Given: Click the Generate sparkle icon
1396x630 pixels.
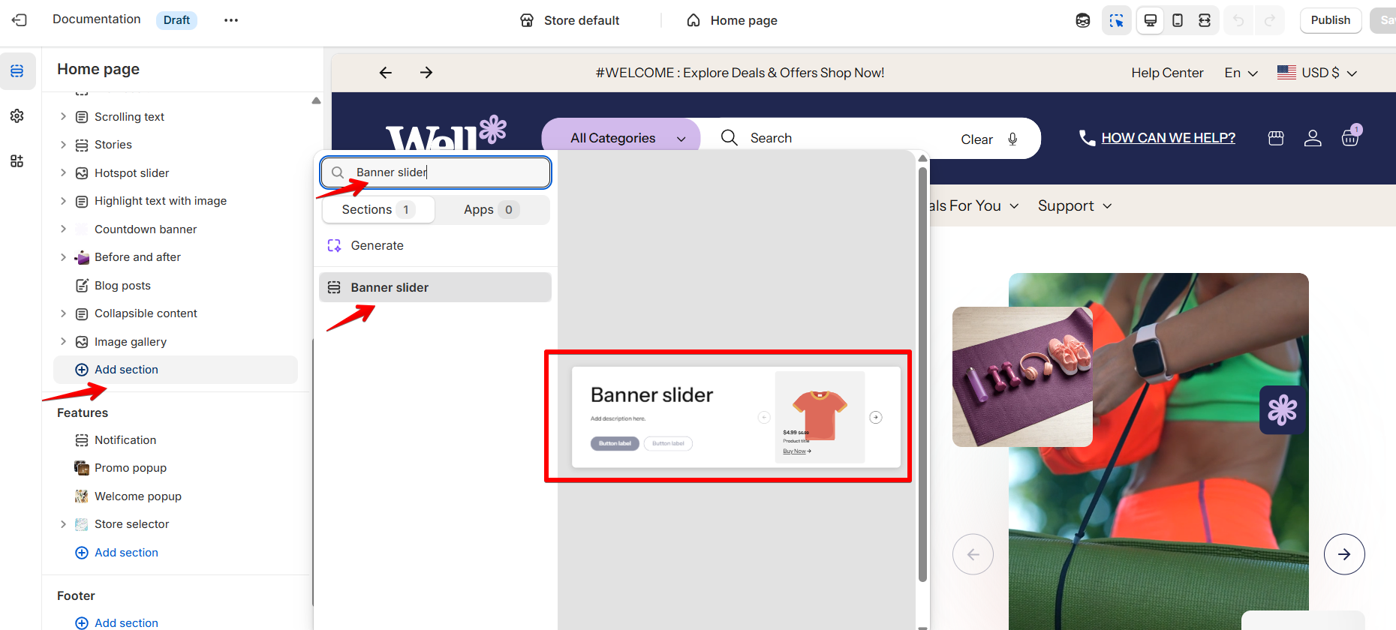Looking at the screenshot, I should (335, 245).
